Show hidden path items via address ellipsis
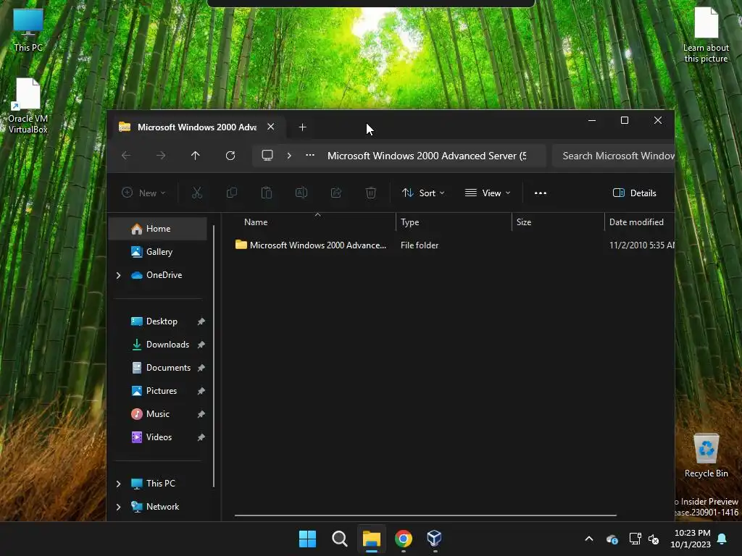Viewport: 742px width, 556px height. point(310,156)
